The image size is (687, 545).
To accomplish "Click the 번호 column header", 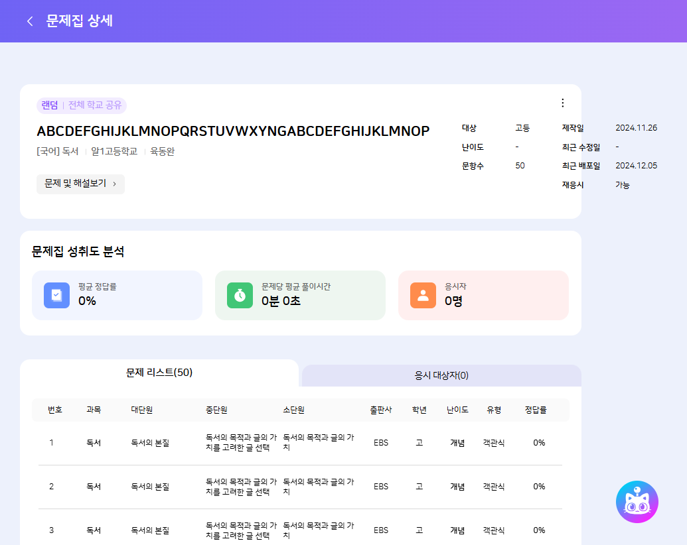I will (55, 410).
